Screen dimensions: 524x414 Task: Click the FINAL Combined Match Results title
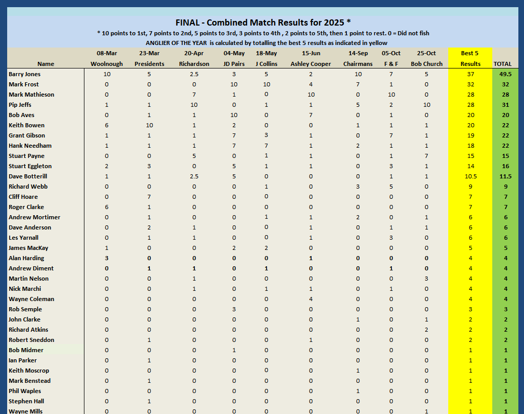263,22
